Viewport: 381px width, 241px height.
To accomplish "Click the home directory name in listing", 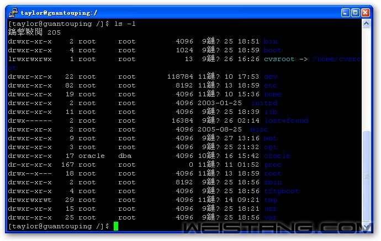I will coord(272,94).
